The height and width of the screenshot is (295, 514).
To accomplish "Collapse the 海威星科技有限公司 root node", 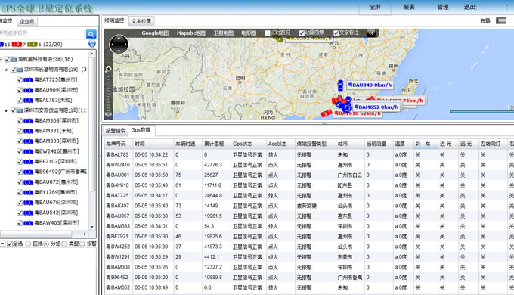I will point(2,60).
